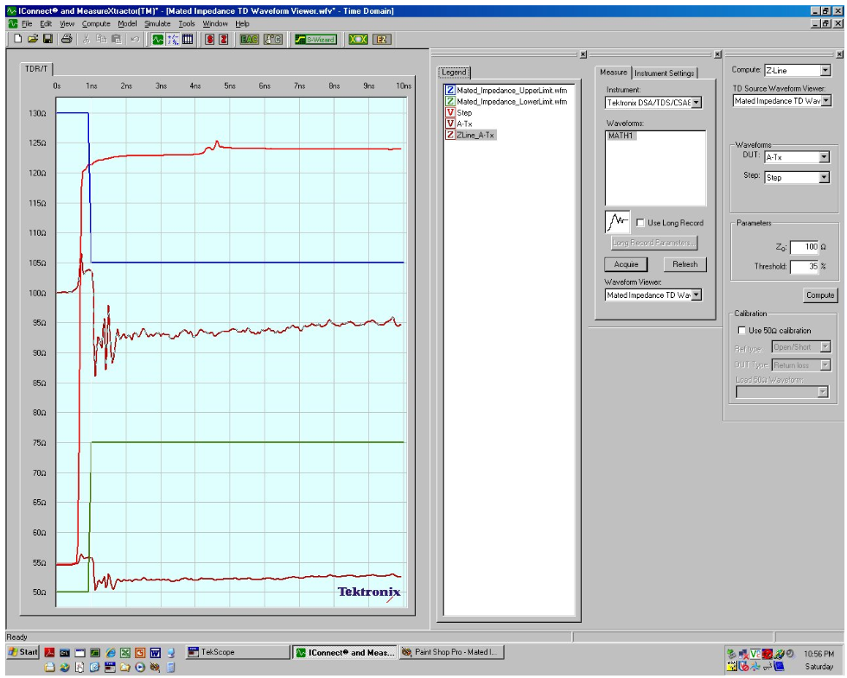Launch Internet Explorer from quick launch bar

111,652
